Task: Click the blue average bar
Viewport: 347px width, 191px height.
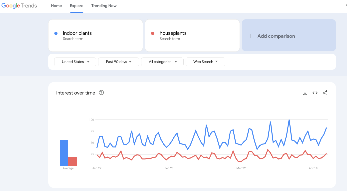Action: click(x=64, y=153)
